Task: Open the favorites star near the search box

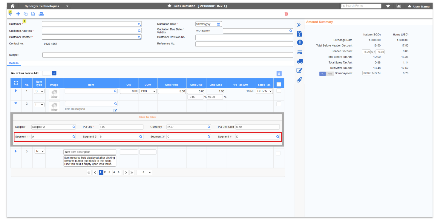Action: coord(388,5)
